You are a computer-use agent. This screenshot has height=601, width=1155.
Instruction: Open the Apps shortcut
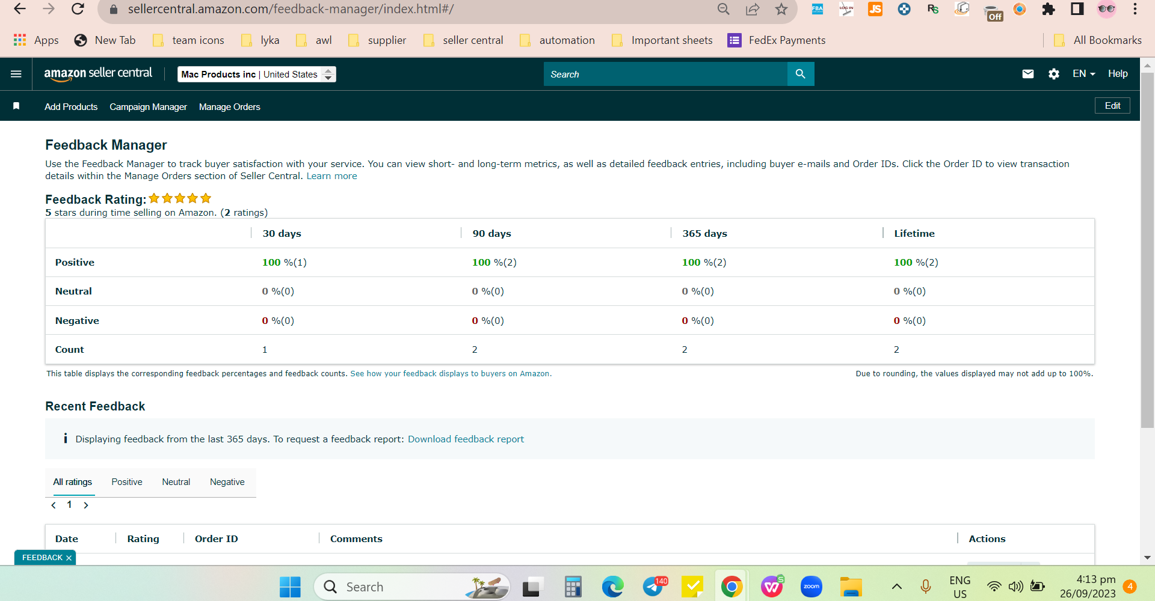pos(36,40)
